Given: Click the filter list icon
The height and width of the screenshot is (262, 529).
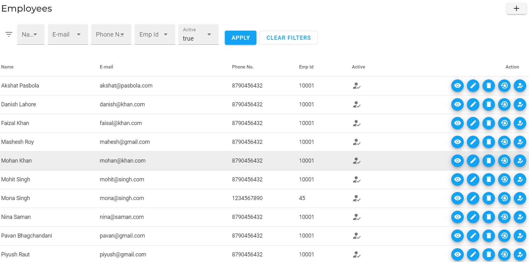Looking at the screenshot, I should tap(9, 34).
